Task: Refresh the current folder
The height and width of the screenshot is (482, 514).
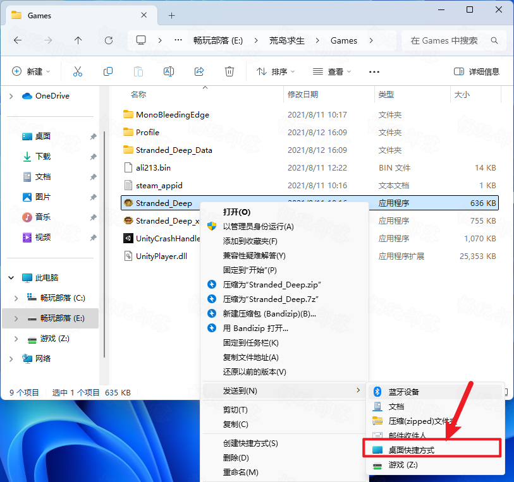Action: [109, 40]
